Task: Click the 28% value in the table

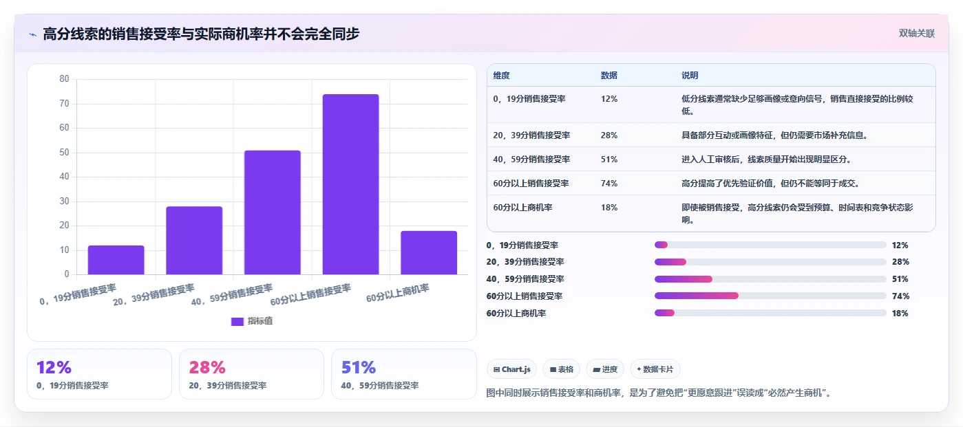Action: point(609,135)
